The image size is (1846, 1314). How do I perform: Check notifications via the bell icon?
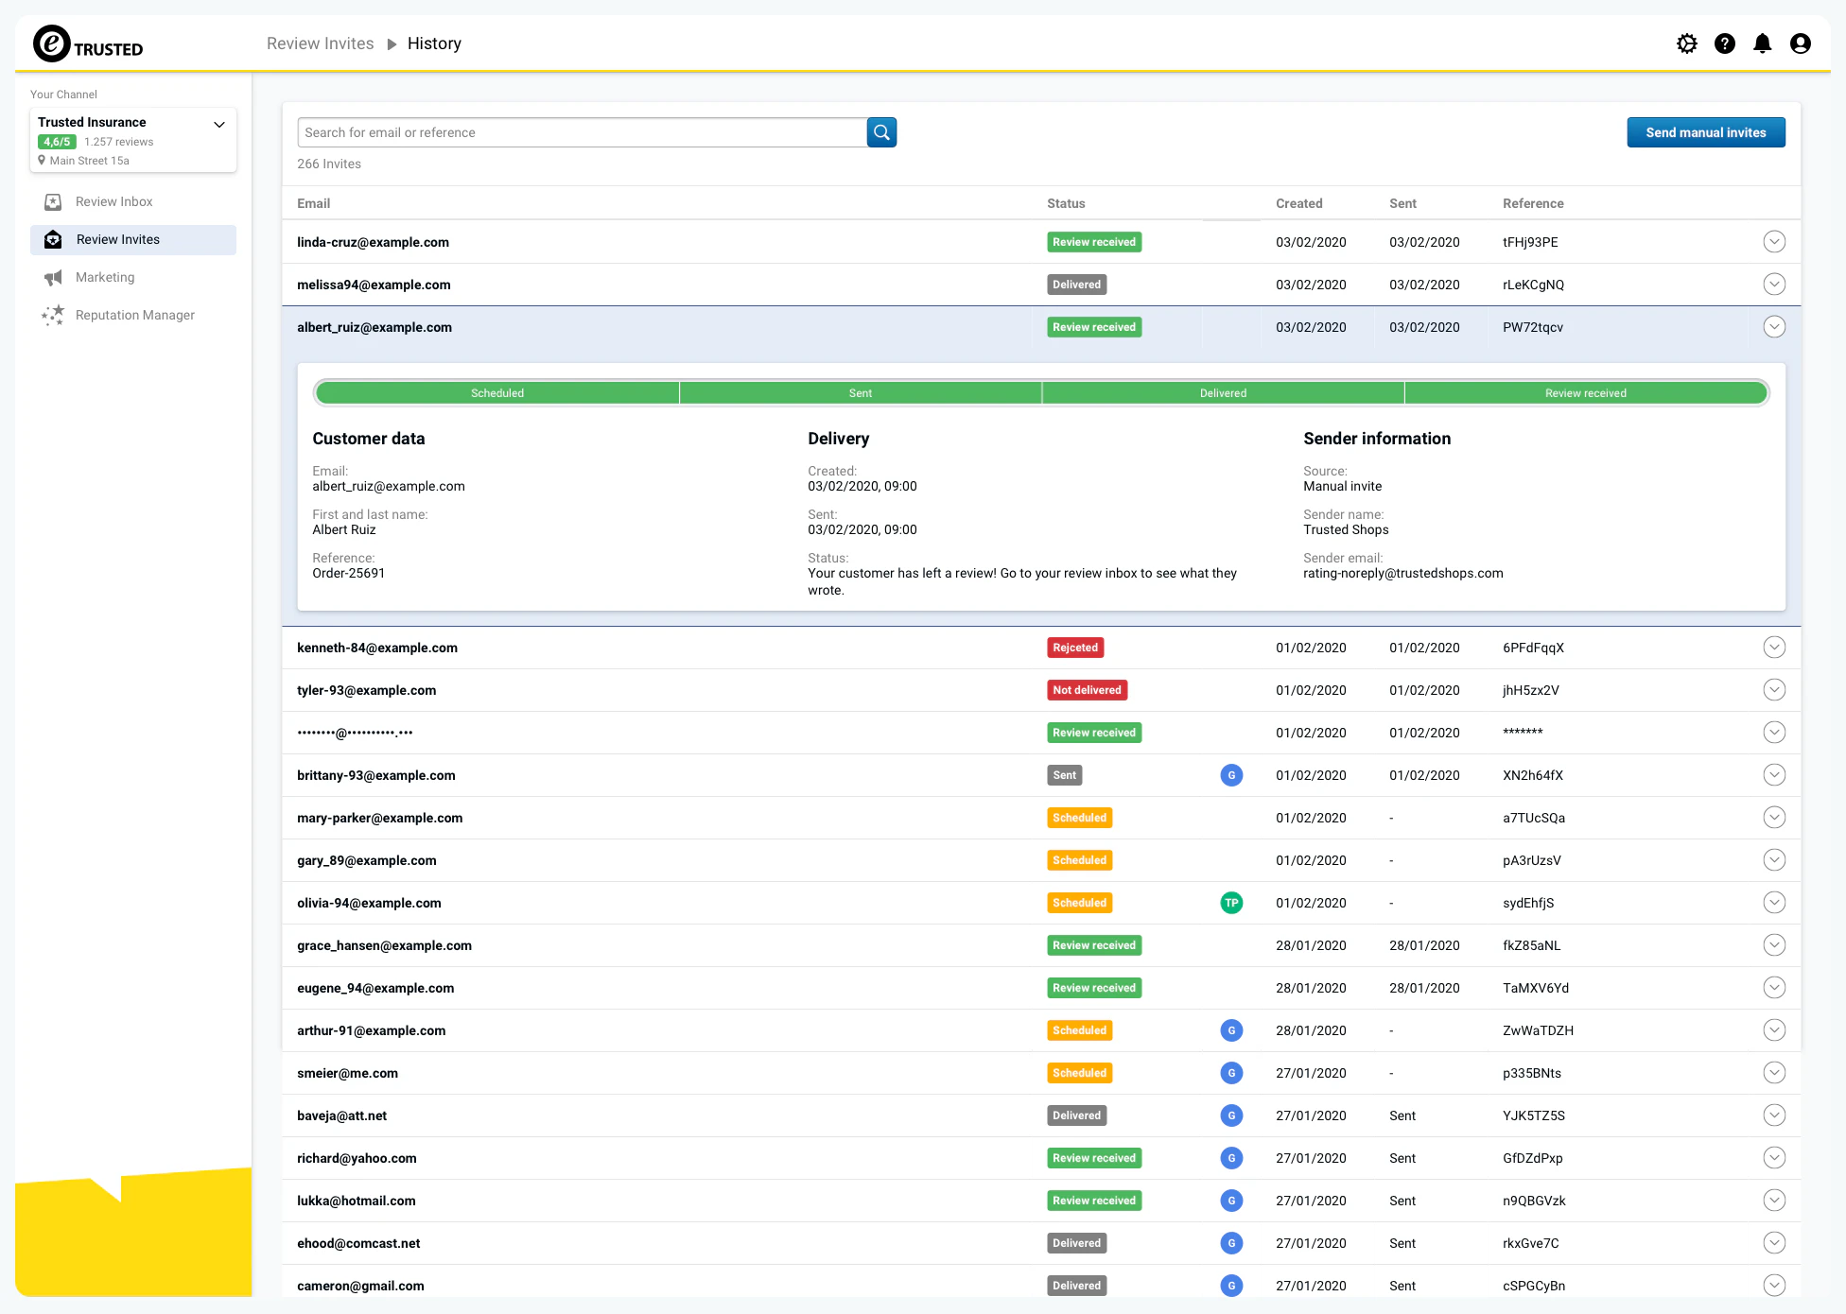tap(1762, 43)
